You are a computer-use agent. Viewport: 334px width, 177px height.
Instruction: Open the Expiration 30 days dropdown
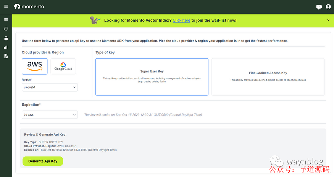[x=50, y=114]
